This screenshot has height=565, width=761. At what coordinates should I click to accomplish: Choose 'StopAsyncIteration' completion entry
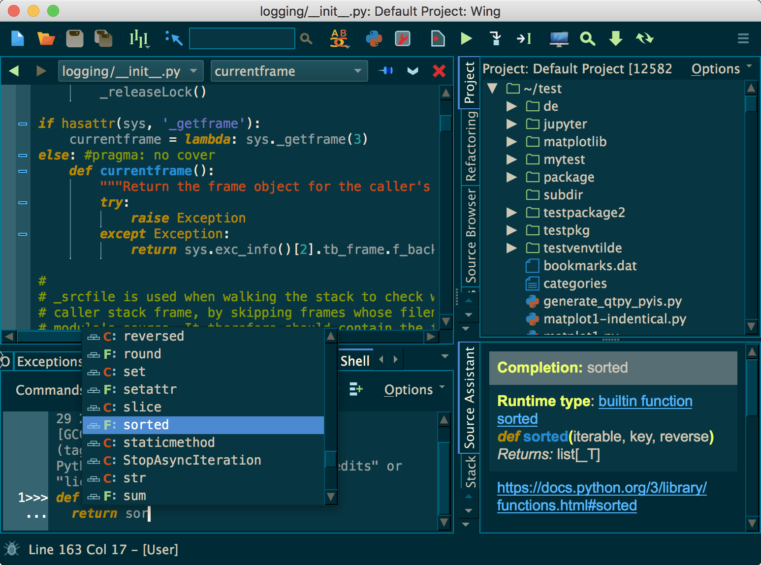coord(203,460)
